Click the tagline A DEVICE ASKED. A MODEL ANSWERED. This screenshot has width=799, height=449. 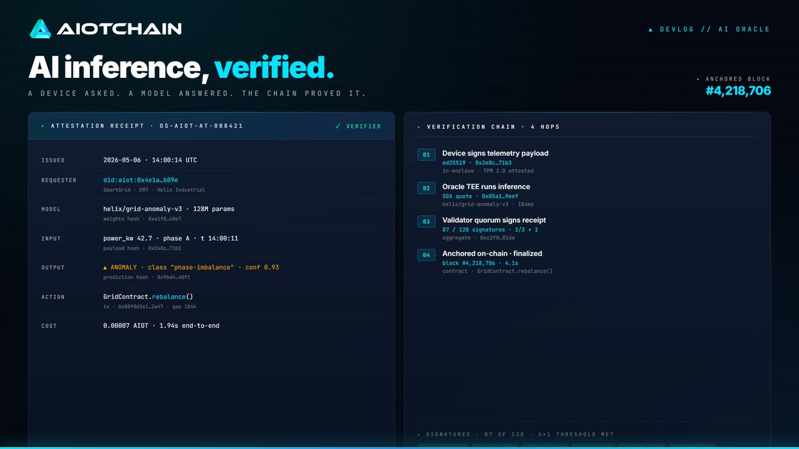coord(197,94)
